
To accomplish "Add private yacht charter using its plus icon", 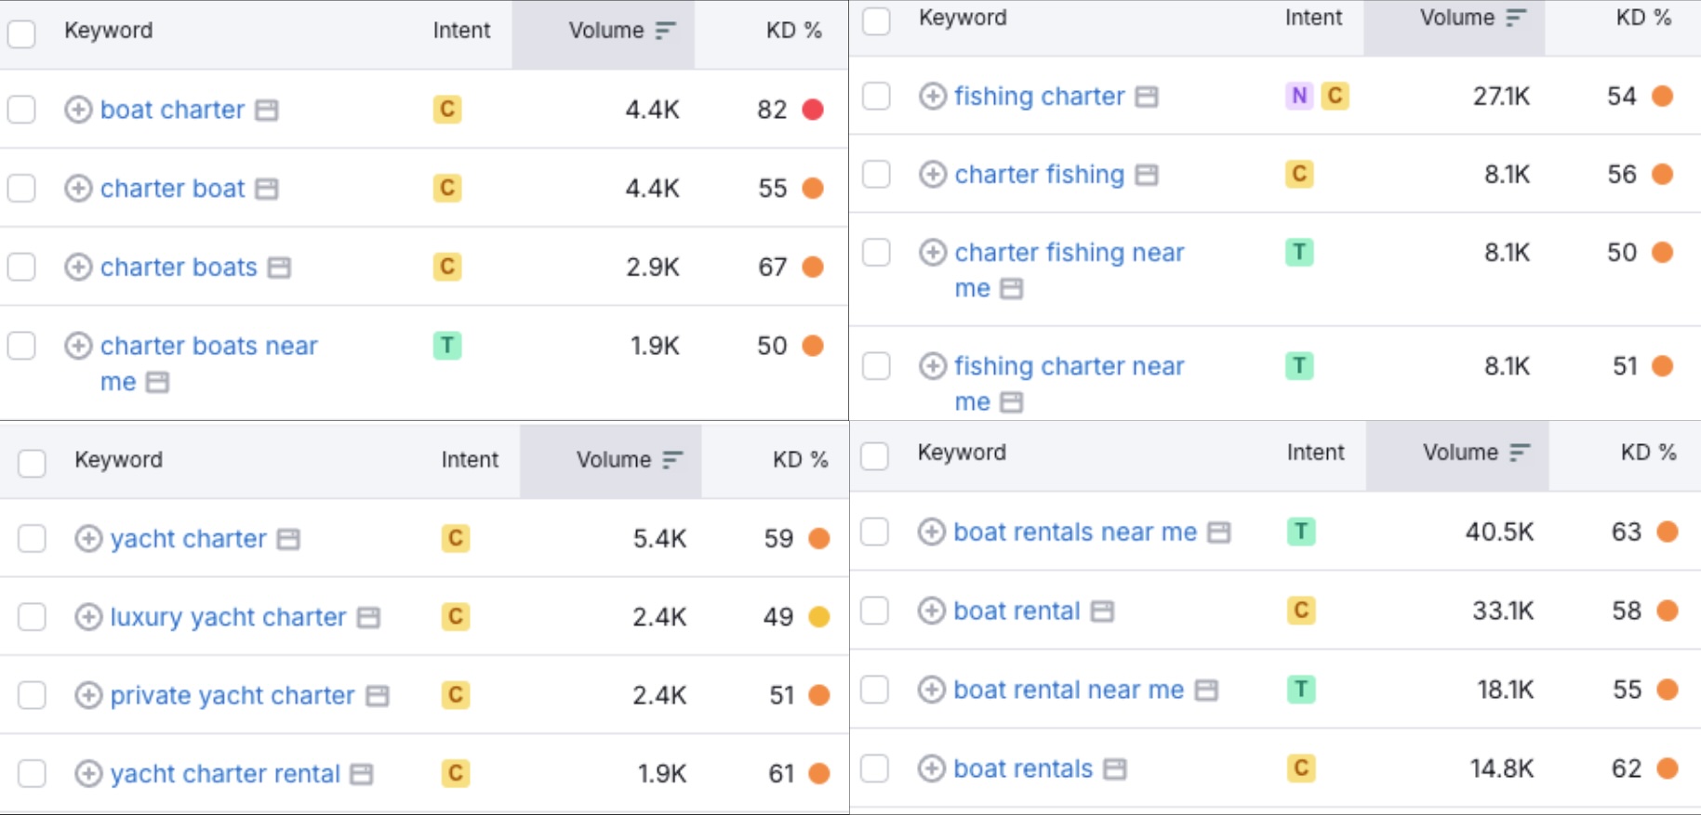I will (88, 695).
